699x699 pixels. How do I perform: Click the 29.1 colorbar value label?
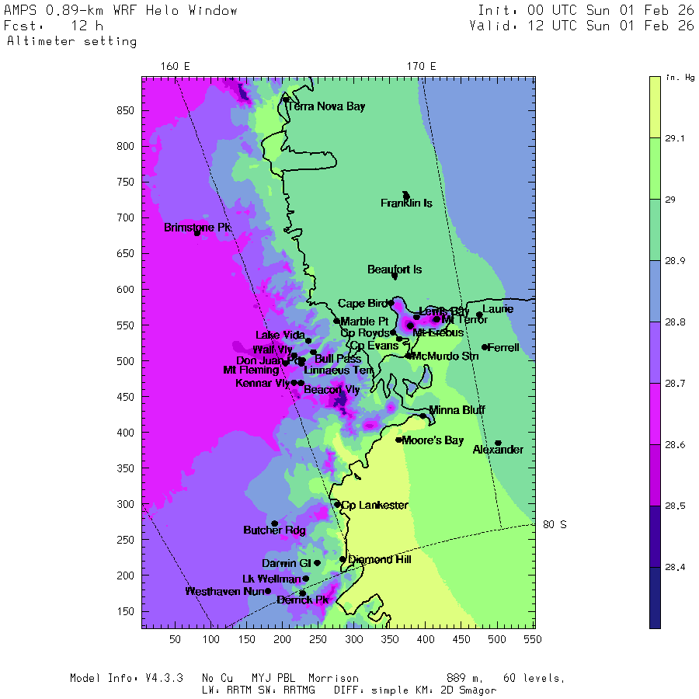pyautogui.click(x=674, y=139)
